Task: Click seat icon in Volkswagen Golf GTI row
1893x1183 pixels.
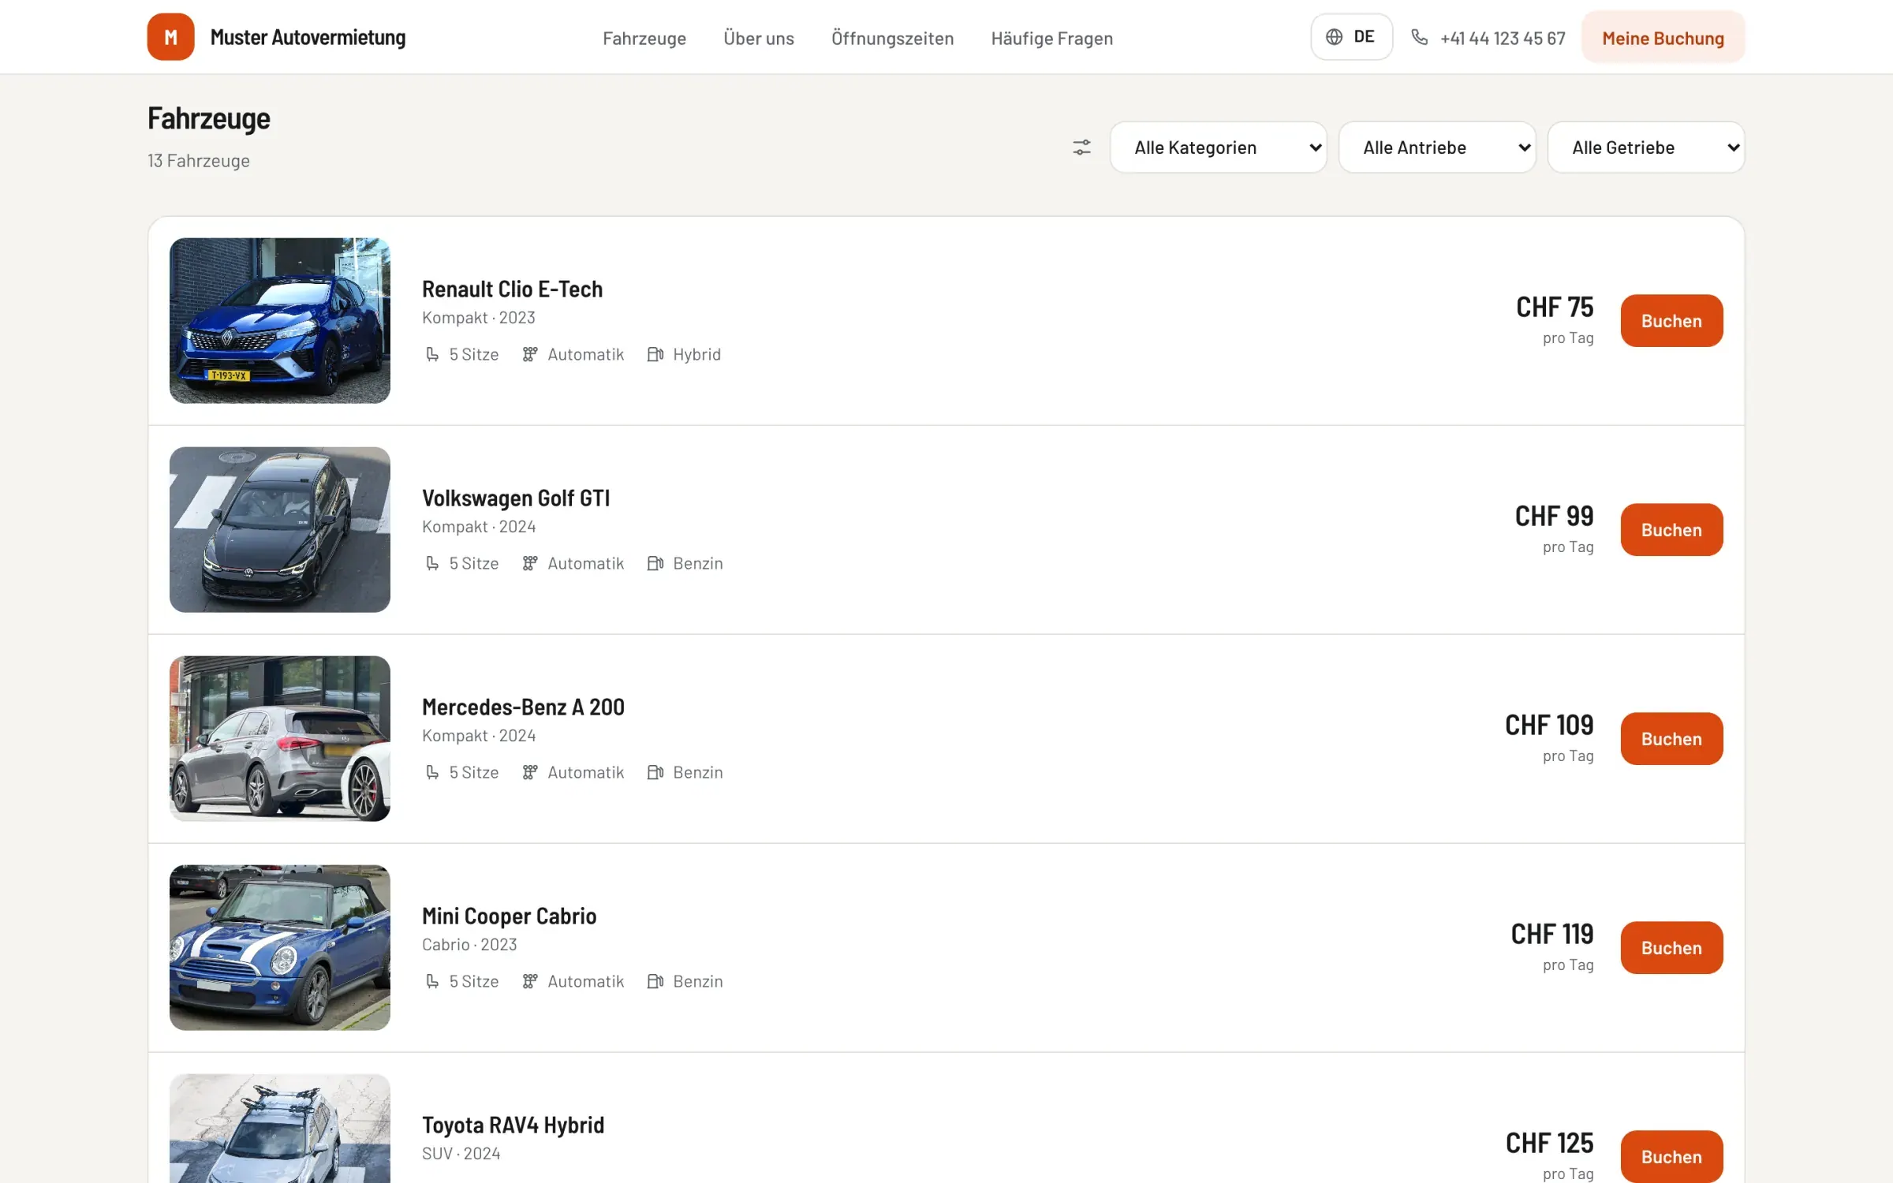Action: click(x=432, y=564)
